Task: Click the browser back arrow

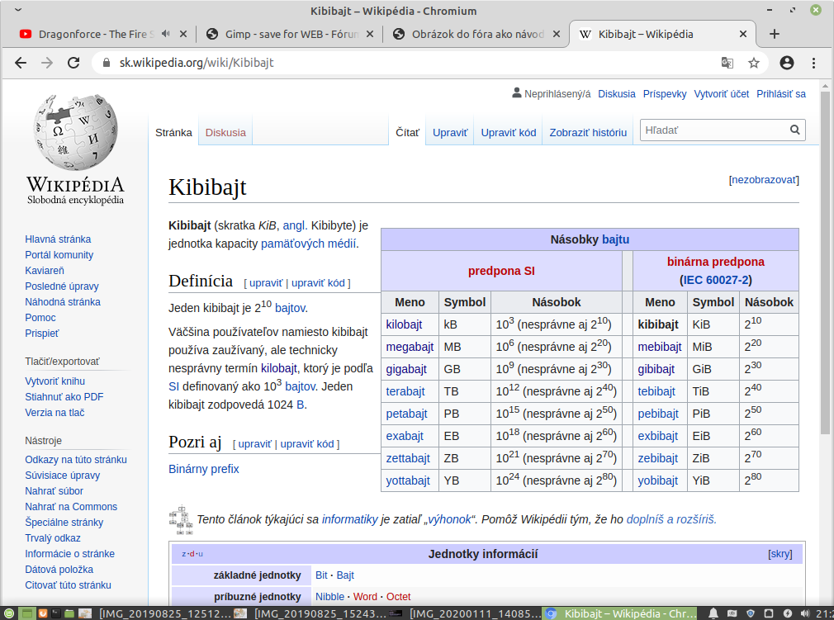Action: [21, 63]
